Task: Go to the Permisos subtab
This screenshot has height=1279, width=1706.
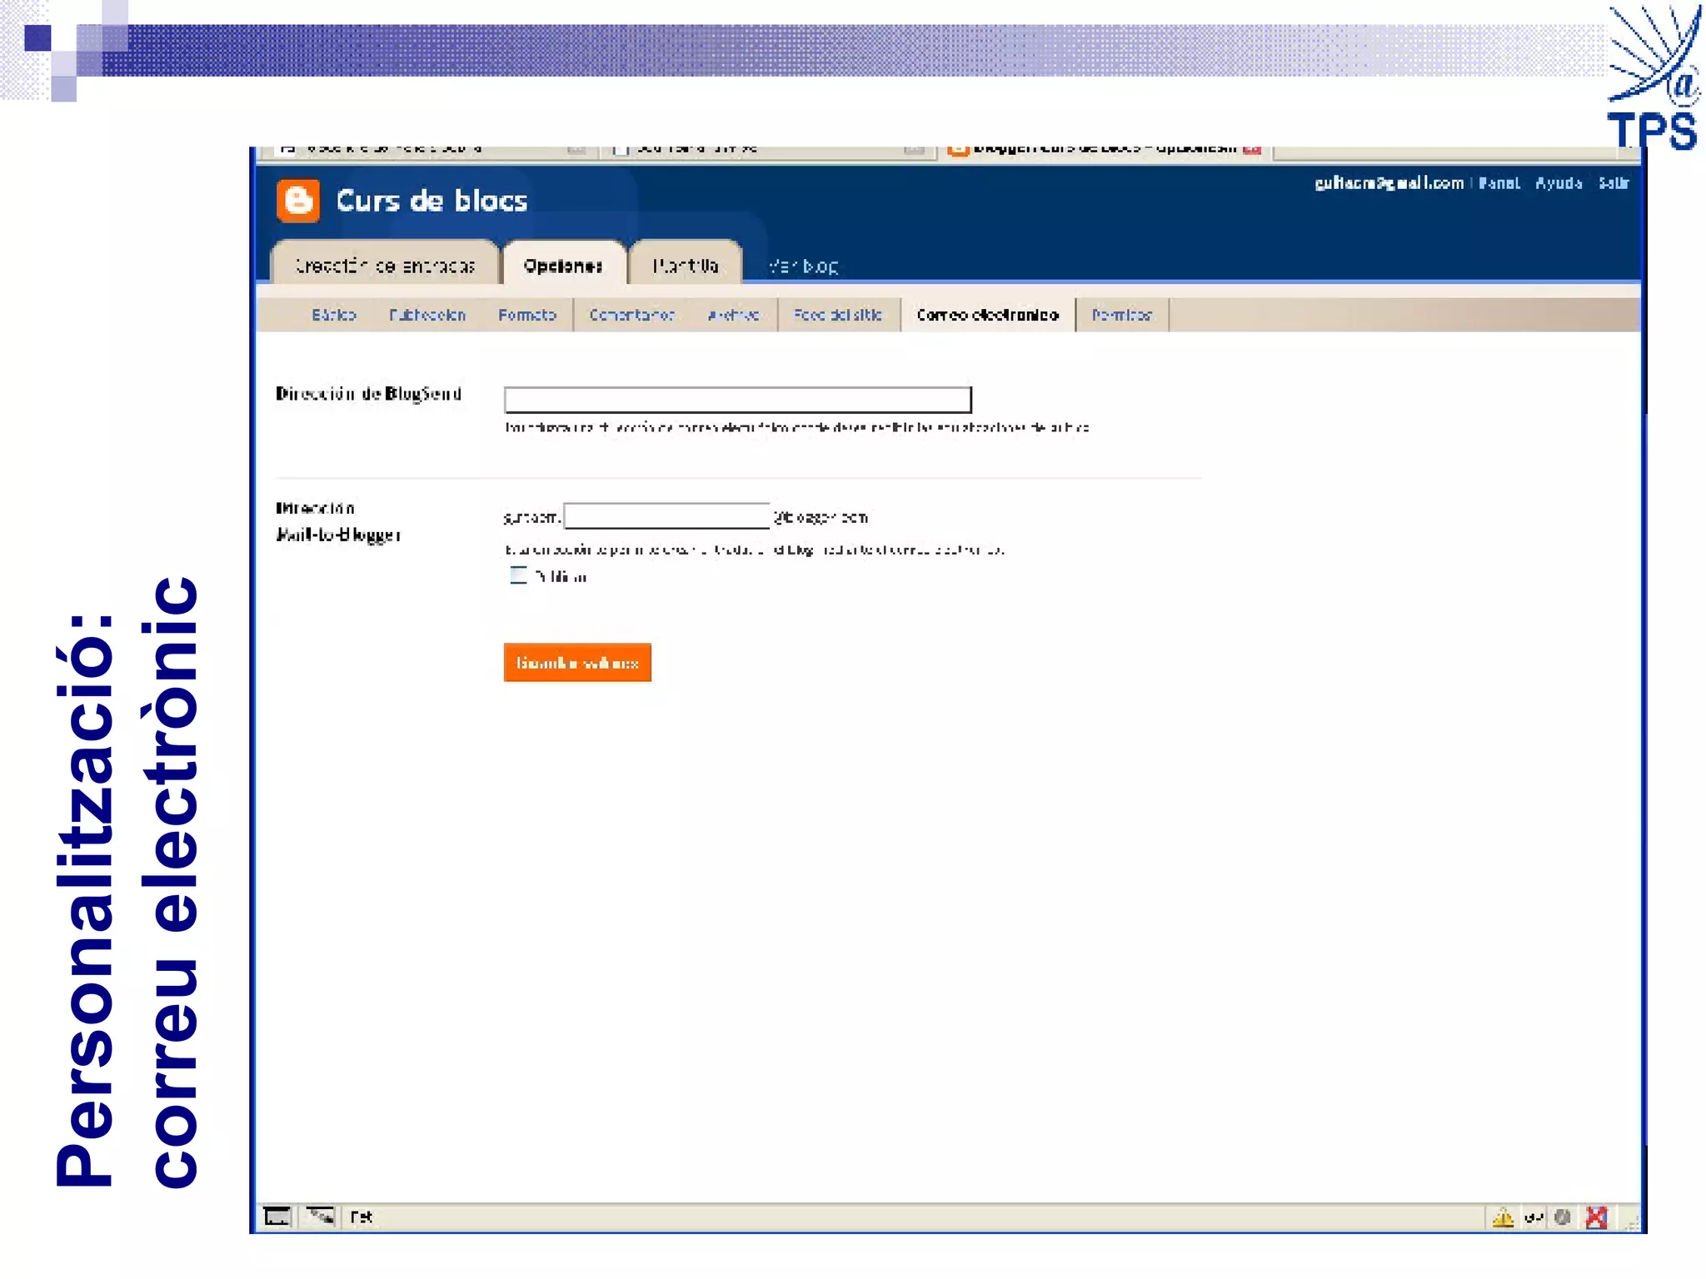Action: pyautogui.click(x=1121, y=315)
